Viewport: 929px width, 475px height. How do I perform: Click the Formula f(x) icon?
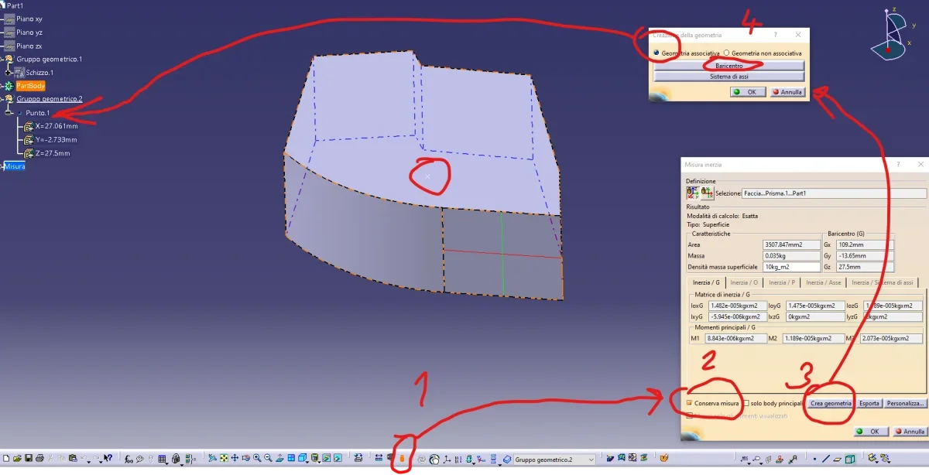click(129, 460)
